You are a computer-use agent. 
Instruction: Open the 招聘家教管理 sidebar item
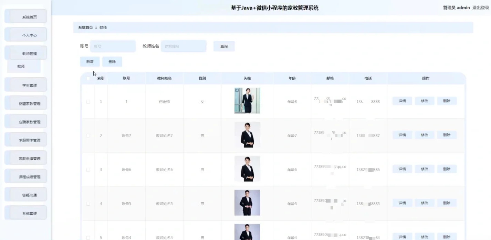click(25, 103)
